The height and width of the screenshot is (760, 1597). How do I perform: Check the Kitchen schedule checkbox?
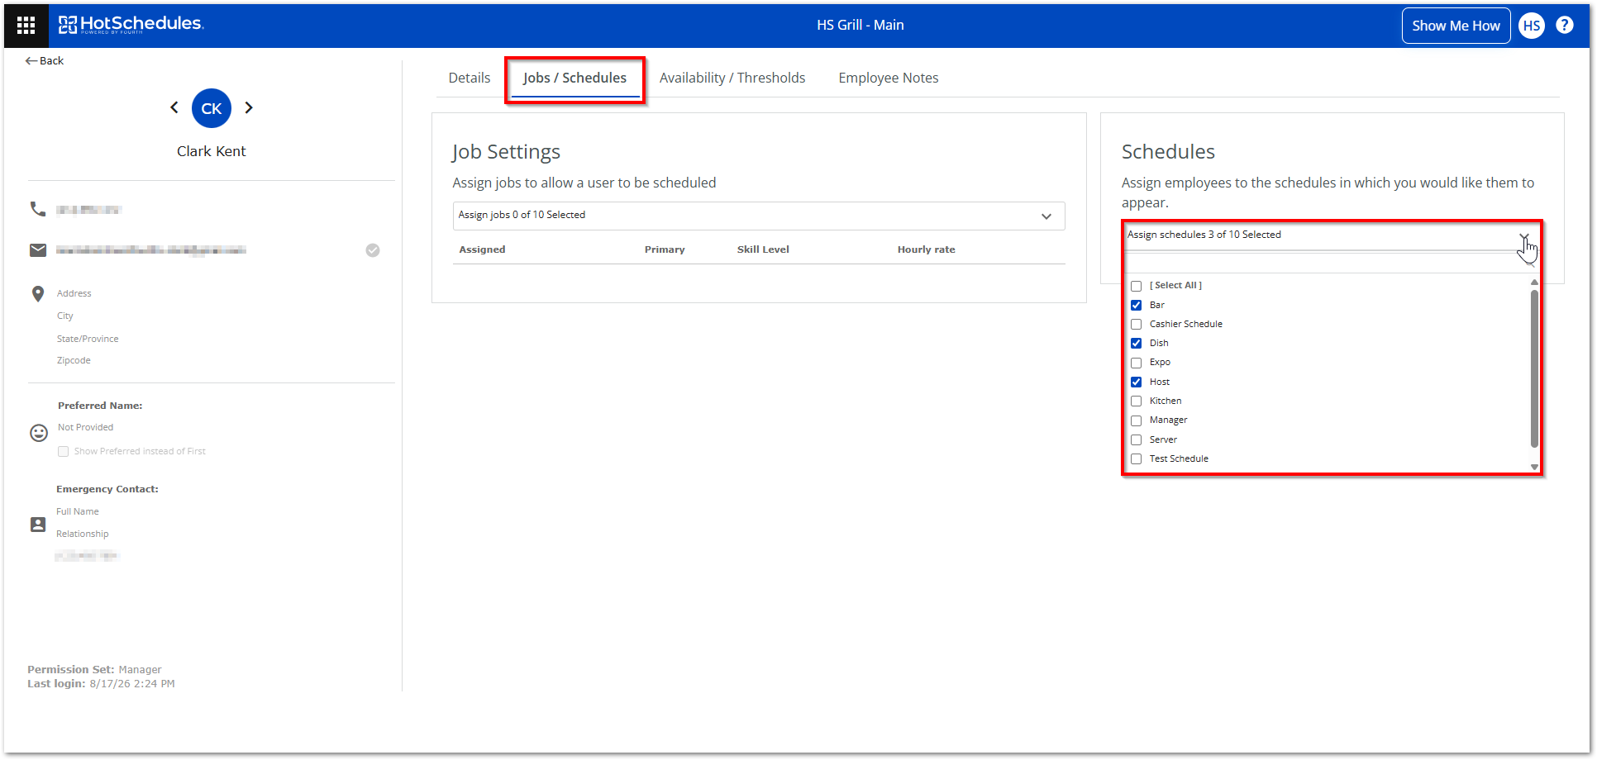[x=1137, y=401]
